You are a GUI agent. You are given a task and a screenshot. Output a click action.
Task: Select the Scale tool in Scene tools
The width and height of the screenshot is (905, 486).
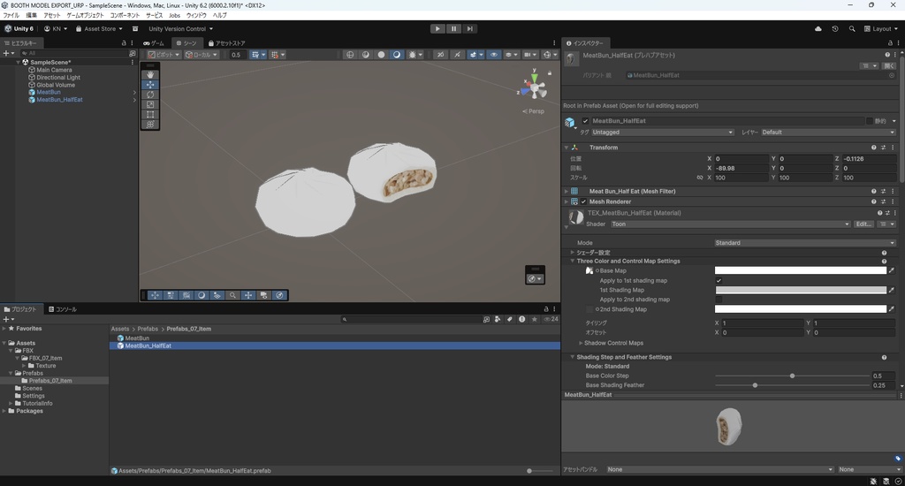pos(150,104)
